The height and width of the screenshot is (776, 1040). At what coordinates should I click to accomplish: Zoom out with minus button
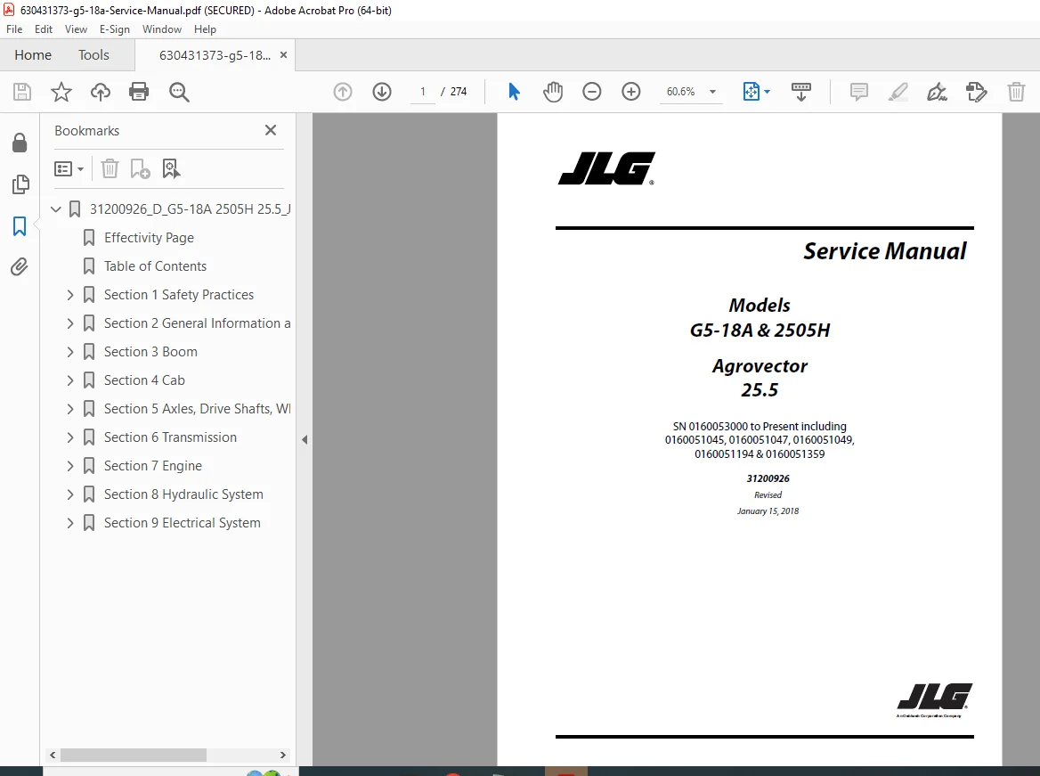pyautogui.click(x=591, y=92)
